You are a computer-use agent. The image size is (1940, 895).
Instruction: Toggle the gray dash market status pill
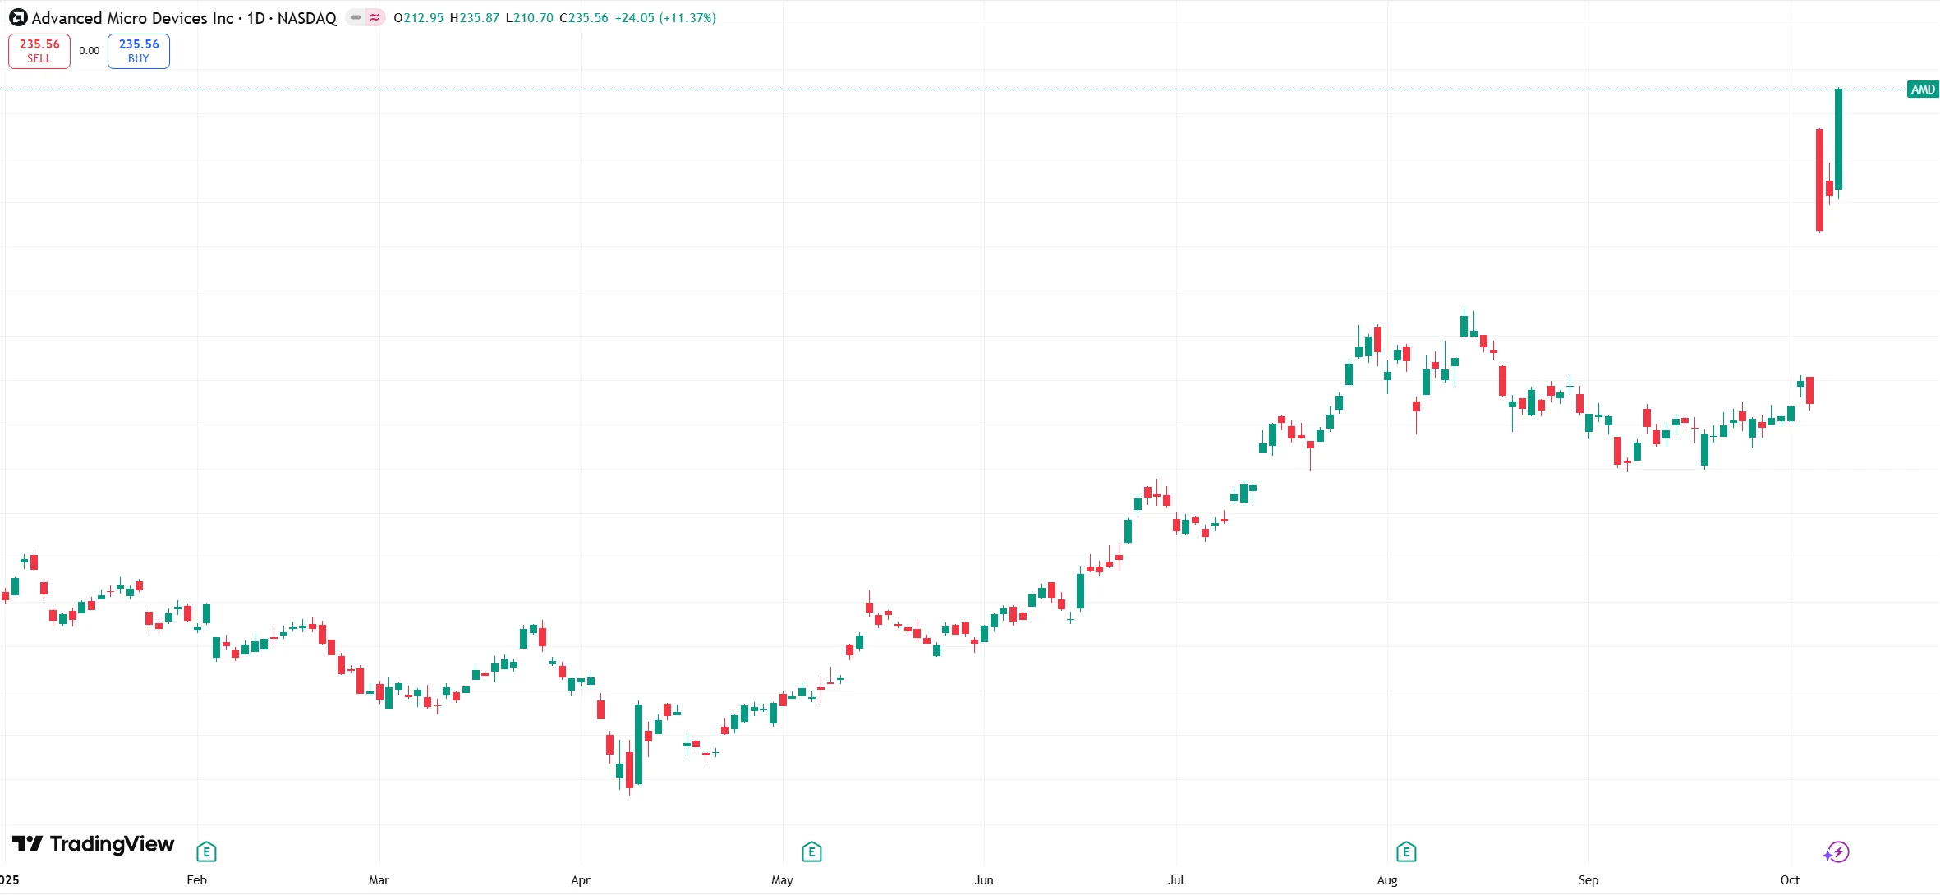pos(356,17)
